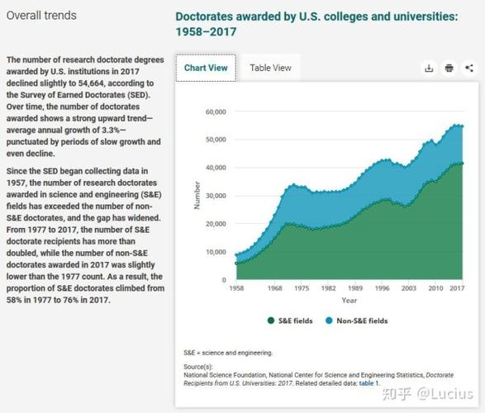The image size is (485, 413).
Task: Click the green S&E fields legend dot
Action: click(271, 320)
